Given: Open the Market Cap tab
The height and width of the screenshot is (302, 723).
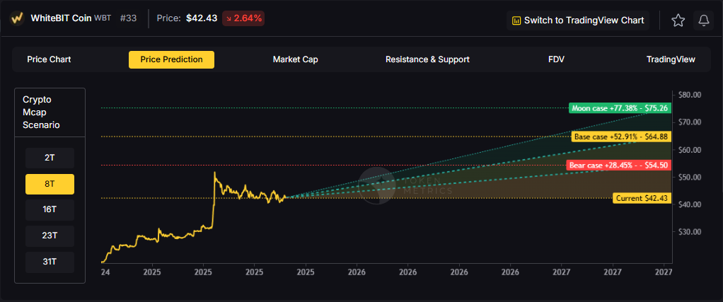Looking at the screenshot, I should [x=295, y=59].
